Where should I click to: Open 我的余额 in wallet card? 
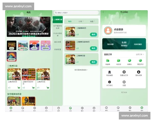110,44
